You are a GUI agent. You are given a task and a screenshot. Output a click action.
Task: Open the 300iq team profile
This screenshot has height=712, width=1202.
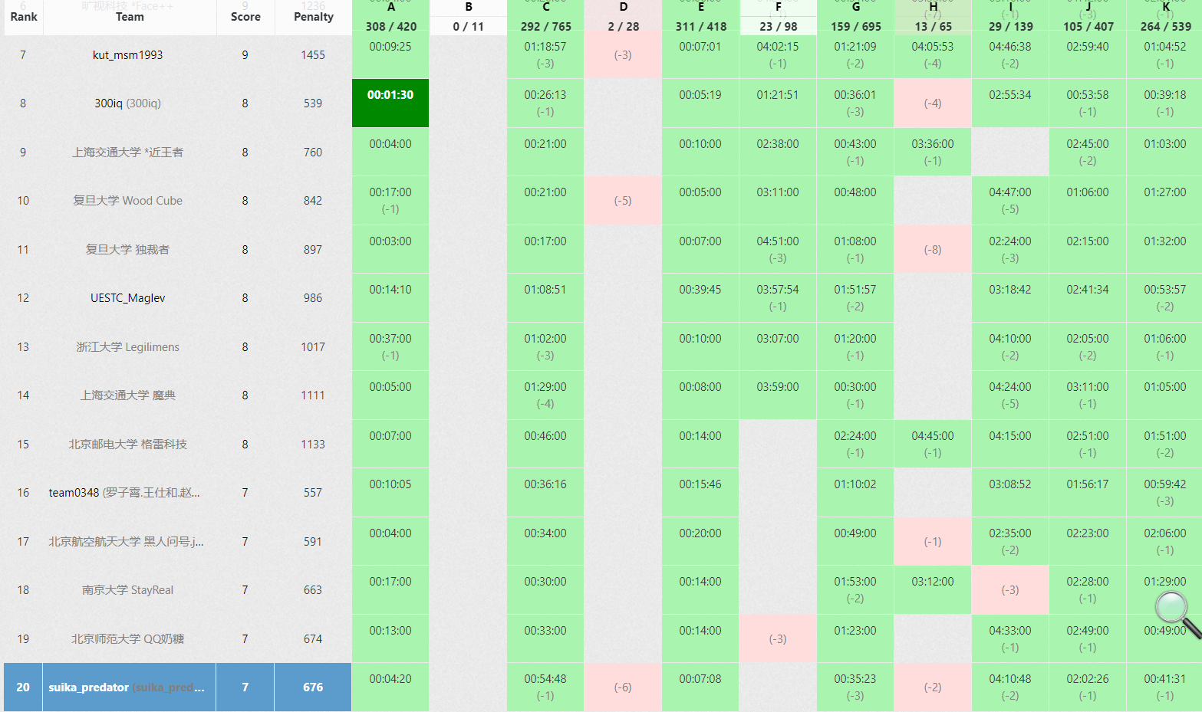pos(127,103)
